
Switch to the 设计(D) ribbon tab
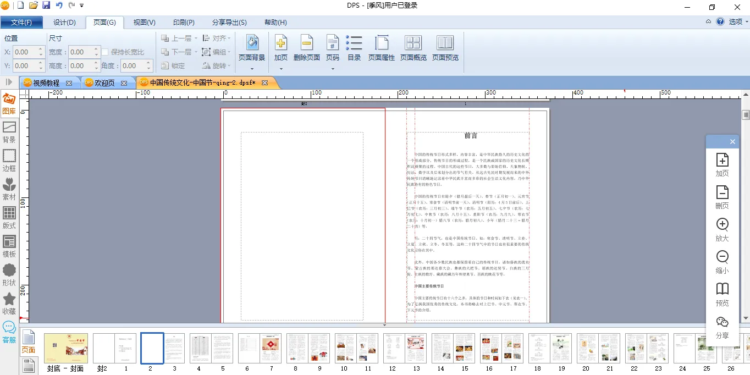tap(64, 23)
